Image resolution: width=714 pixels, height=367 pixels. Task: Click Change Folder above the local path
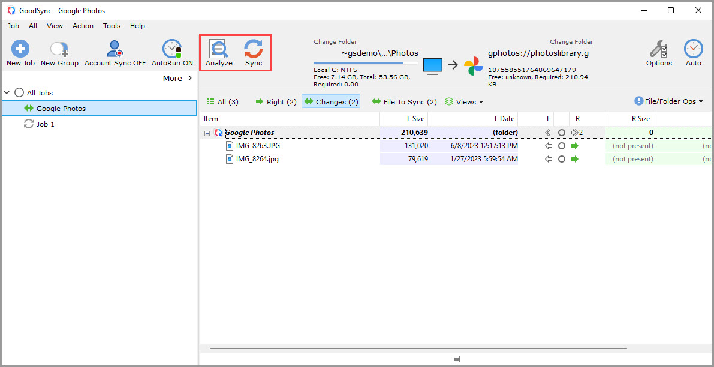pos(335,41)
